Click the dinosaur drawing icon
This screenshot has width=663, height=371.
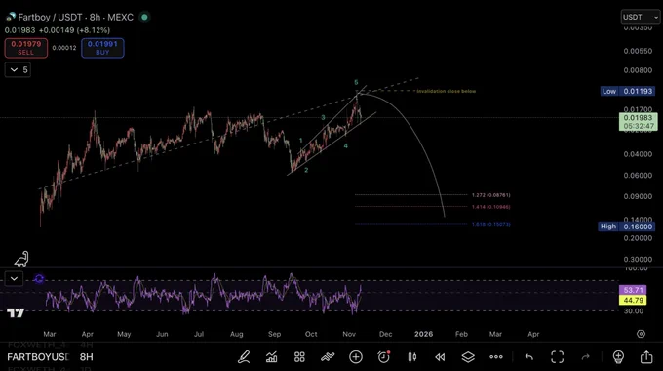(x=21, y=259)
